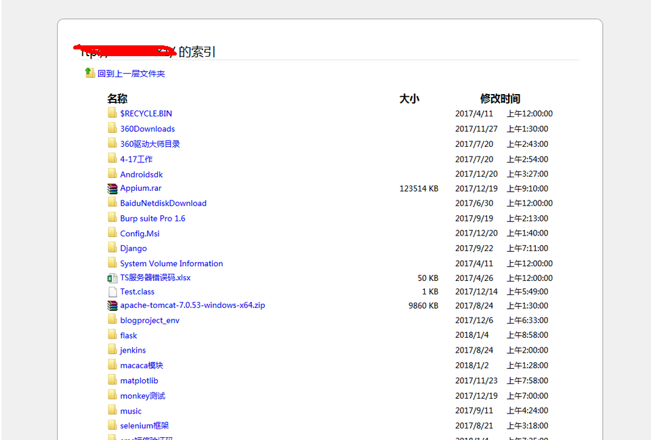Open the macaca模块 folder link
The width and height of the screenshot is (651, 440).
[142, 366]
